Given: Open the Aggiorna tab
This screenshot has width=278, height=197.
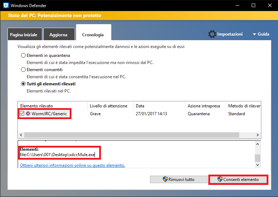Looking at the screenshot, I should [x=59, y=35].
